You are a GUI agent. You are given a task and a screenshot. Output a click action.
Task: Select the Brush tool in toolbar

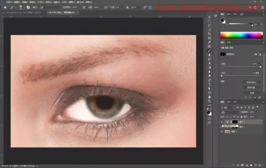(209, 51)
